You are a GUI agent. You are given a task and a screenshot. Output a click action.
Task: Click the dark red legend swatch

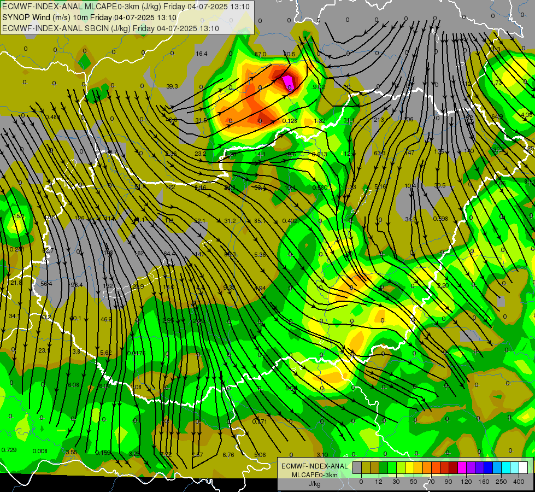[x=454, y=467]
